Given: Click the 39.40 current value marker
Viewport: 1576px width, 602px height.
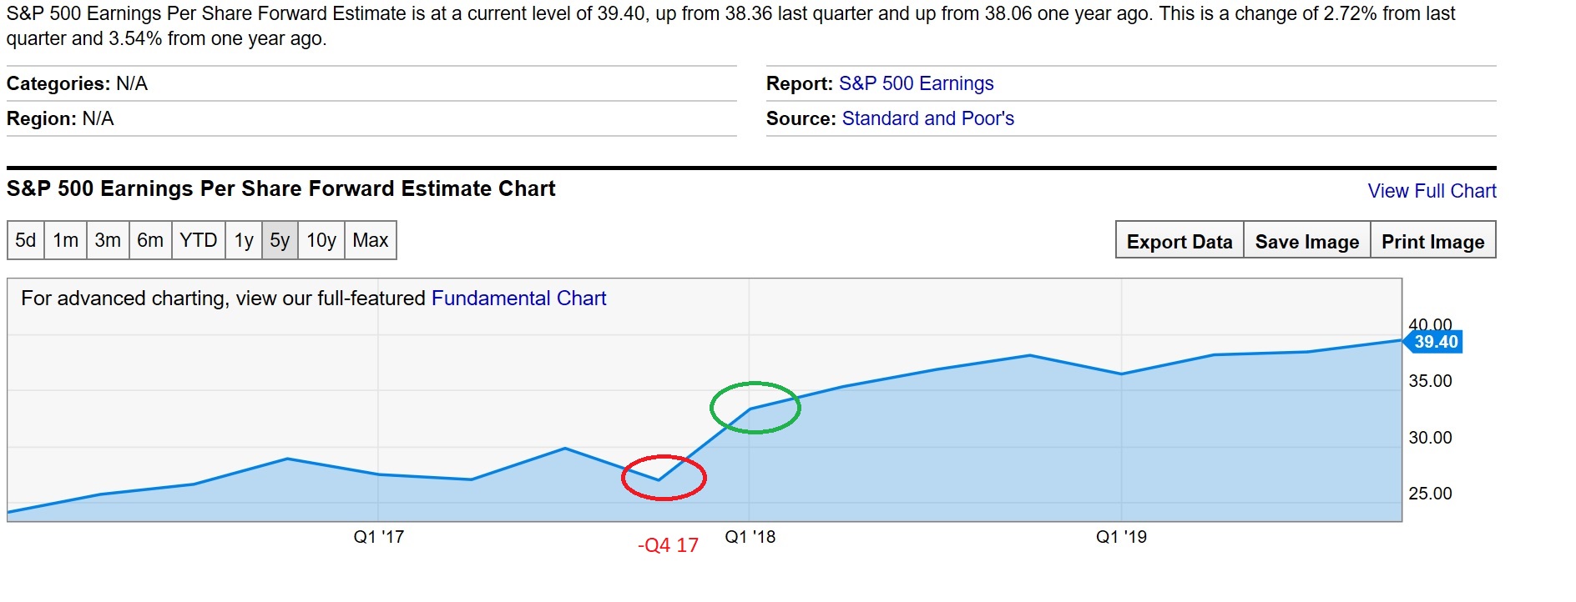Looking at the screenshot, I should tap(1435, 342).
